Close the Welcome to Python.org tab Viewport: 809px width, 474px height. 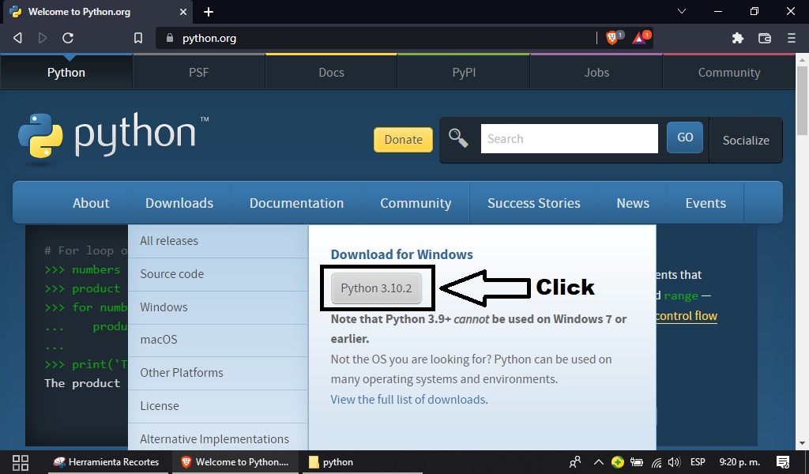pos(183,12)
